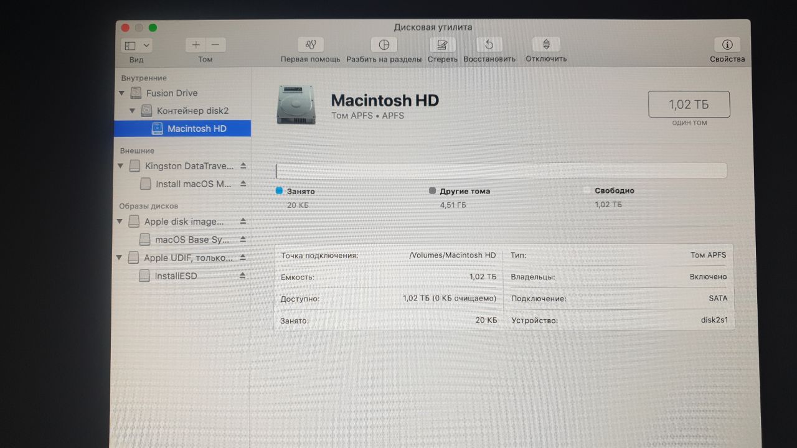Image resolution: width=797 pixels, height=448 pixels.
Task: Click the Отключить unmount icon
Action: (546, 45)
